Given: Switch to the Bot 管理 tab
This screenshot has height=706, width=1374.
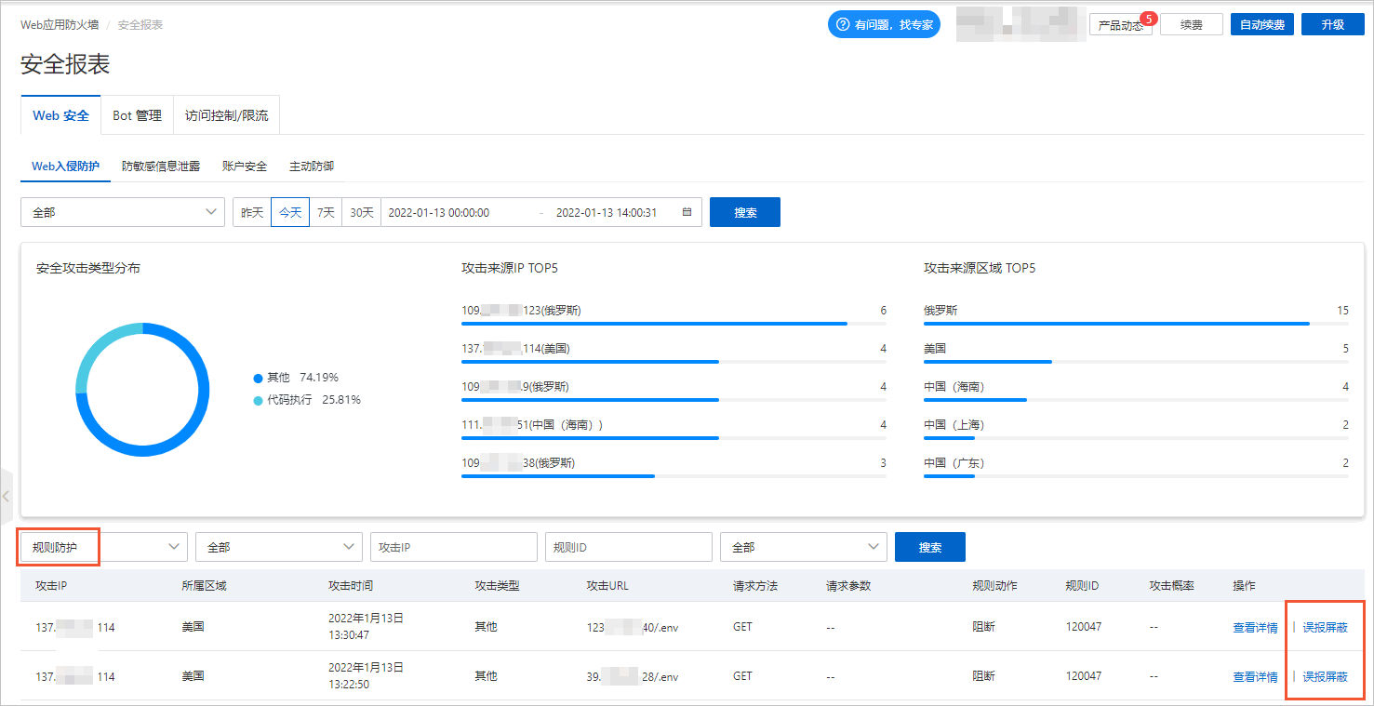Looking at the screenshot, I should click(137, 115).
